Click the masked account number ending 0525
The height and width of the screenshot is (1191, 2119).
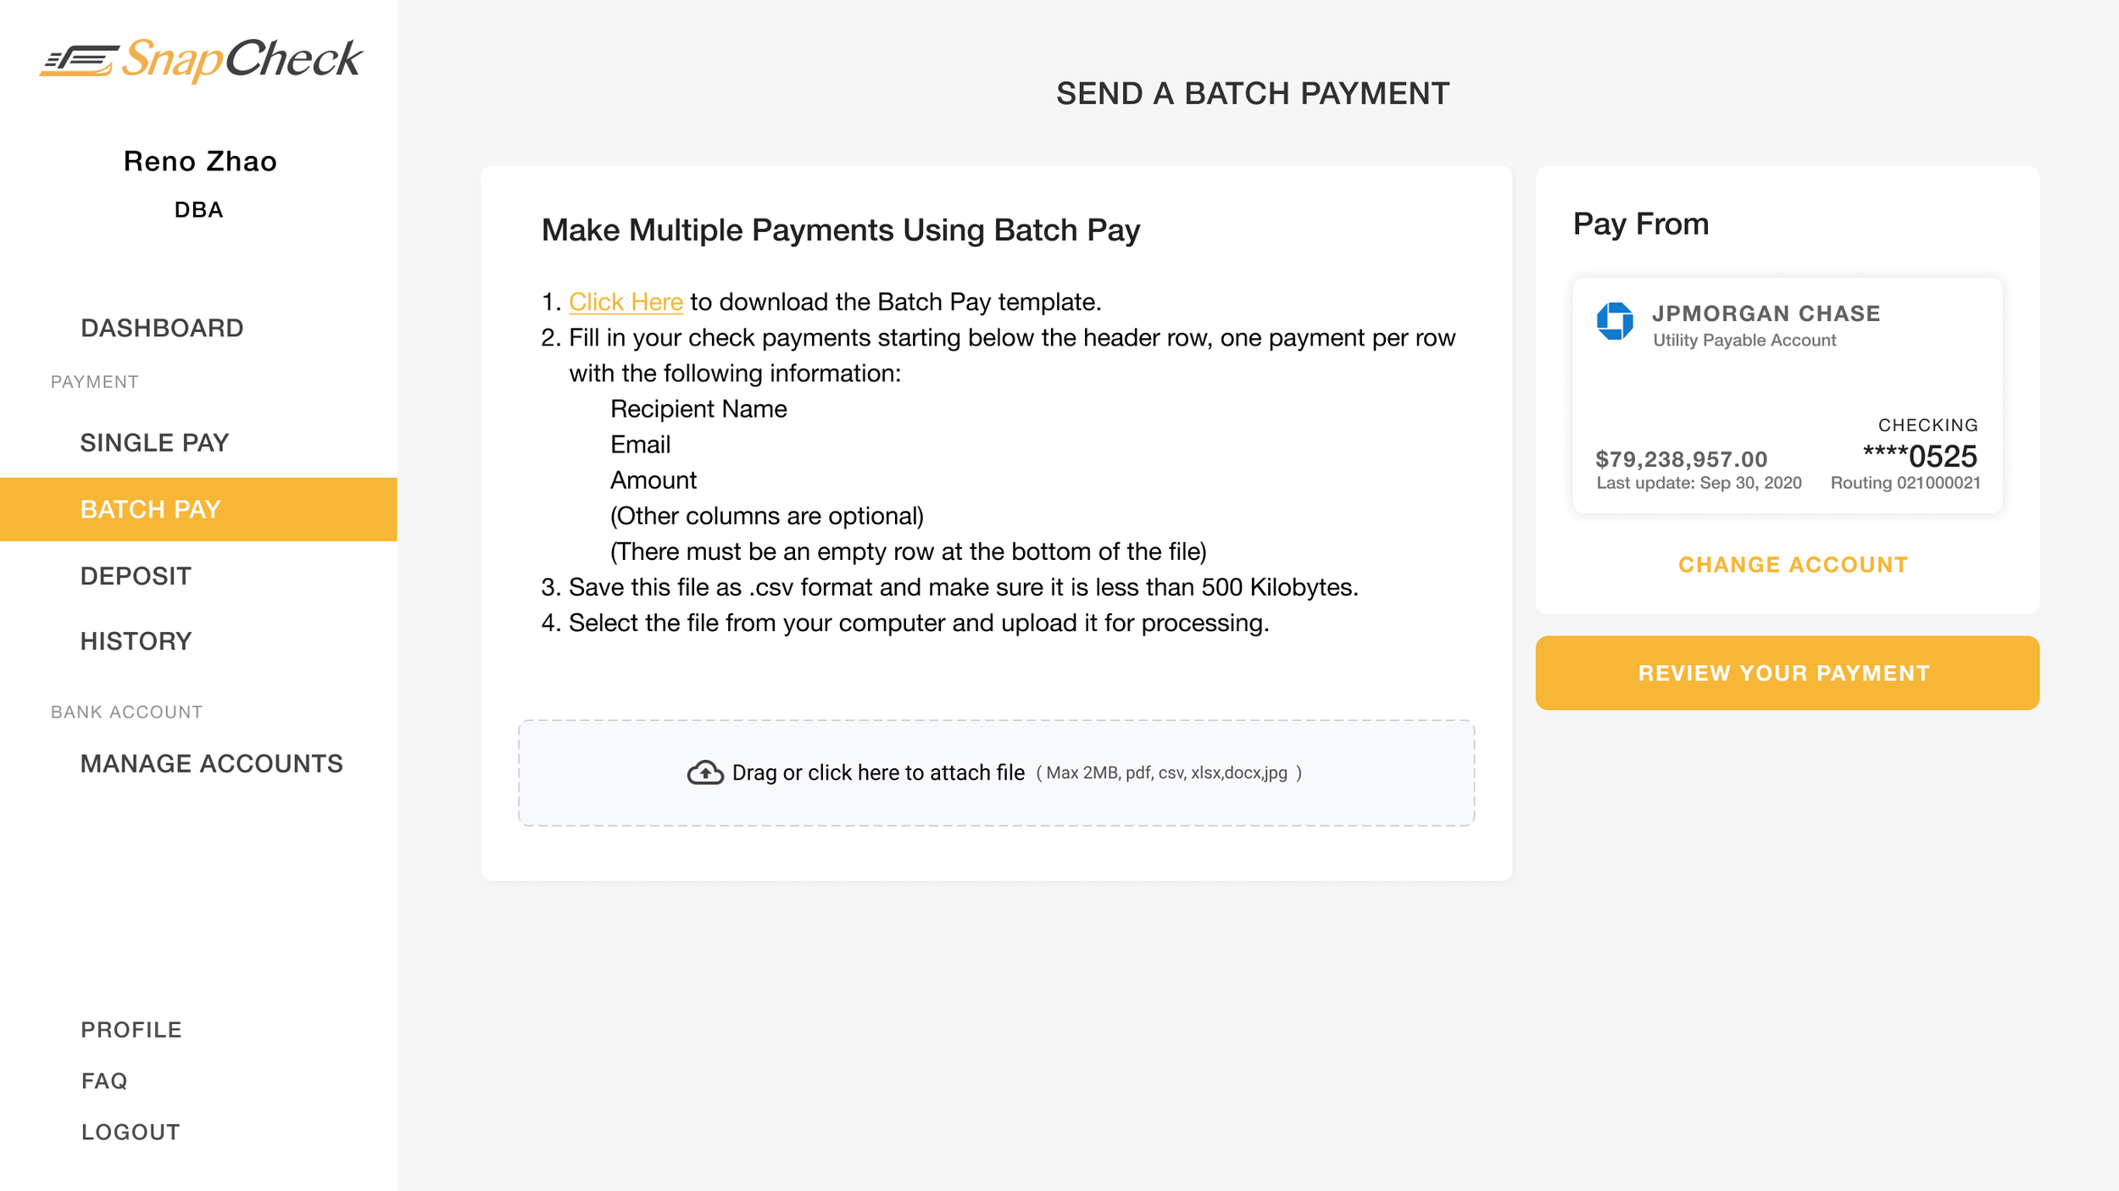[x=1920, y=457]
